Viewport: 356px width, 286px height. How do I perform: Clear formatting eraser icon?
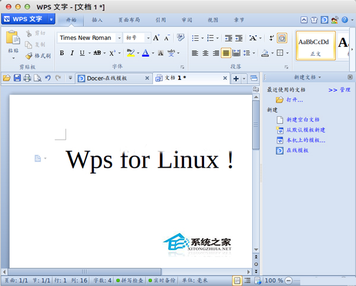tap(180, 37)
